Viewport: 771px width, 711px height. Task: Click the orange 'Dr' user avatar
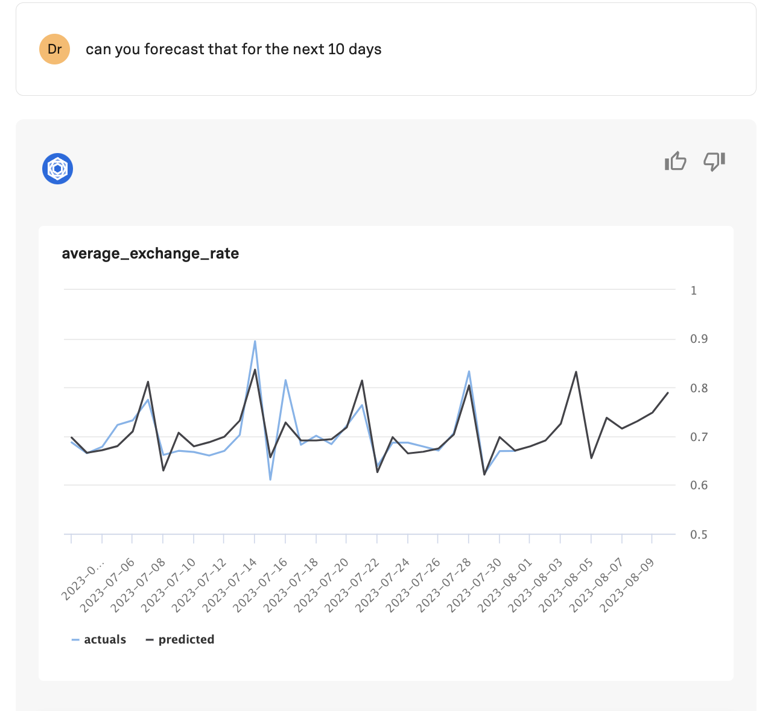(54, 49)
